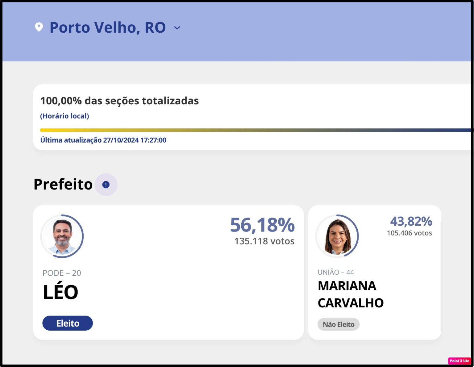Click the LÉO candidate name
This screenshot has height=367, width=474.
(x=60, y=292)
